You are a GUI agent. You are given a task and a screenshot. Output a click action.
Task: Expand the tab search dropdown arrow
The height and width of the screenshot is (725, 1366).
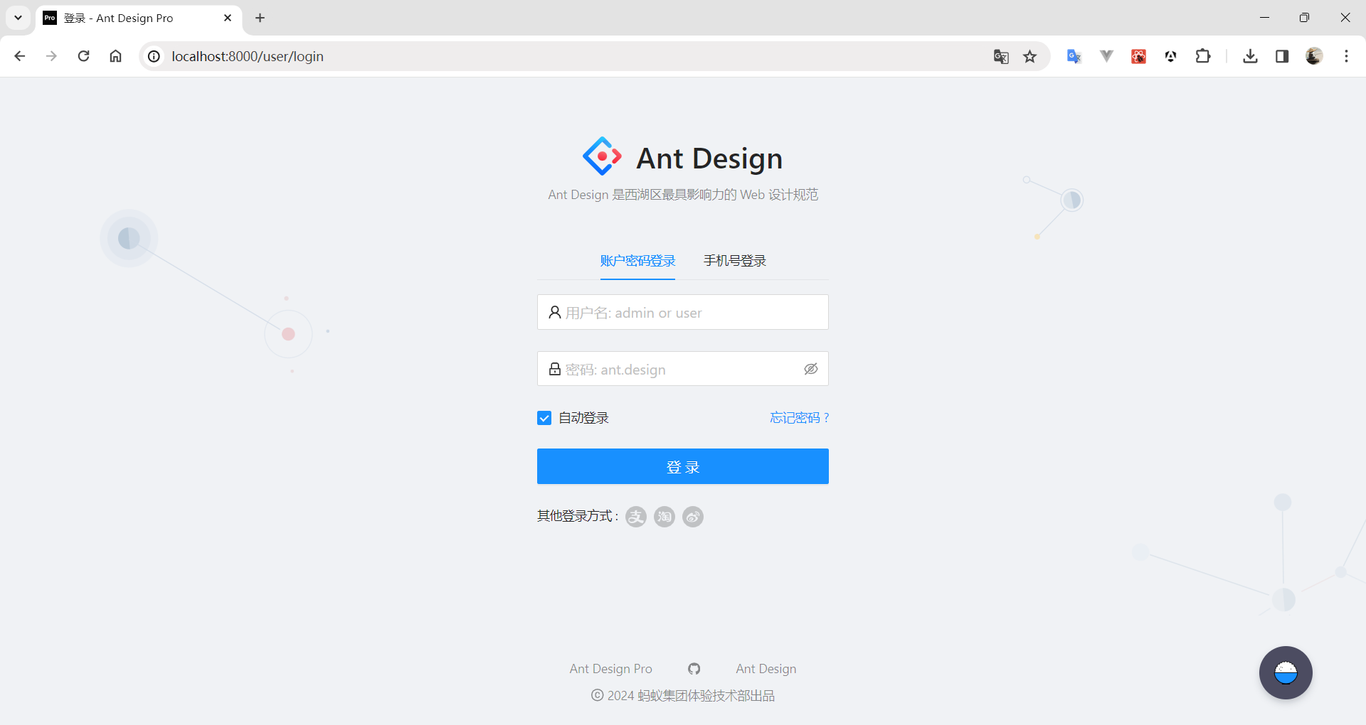(18, 18)
